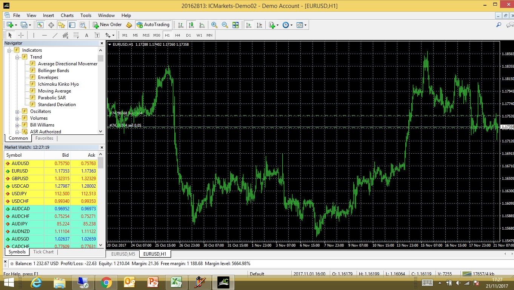This screenshot has height=290, width=514.
Task: Open the periods clock dropdown
Action: [x=288, y=25]
